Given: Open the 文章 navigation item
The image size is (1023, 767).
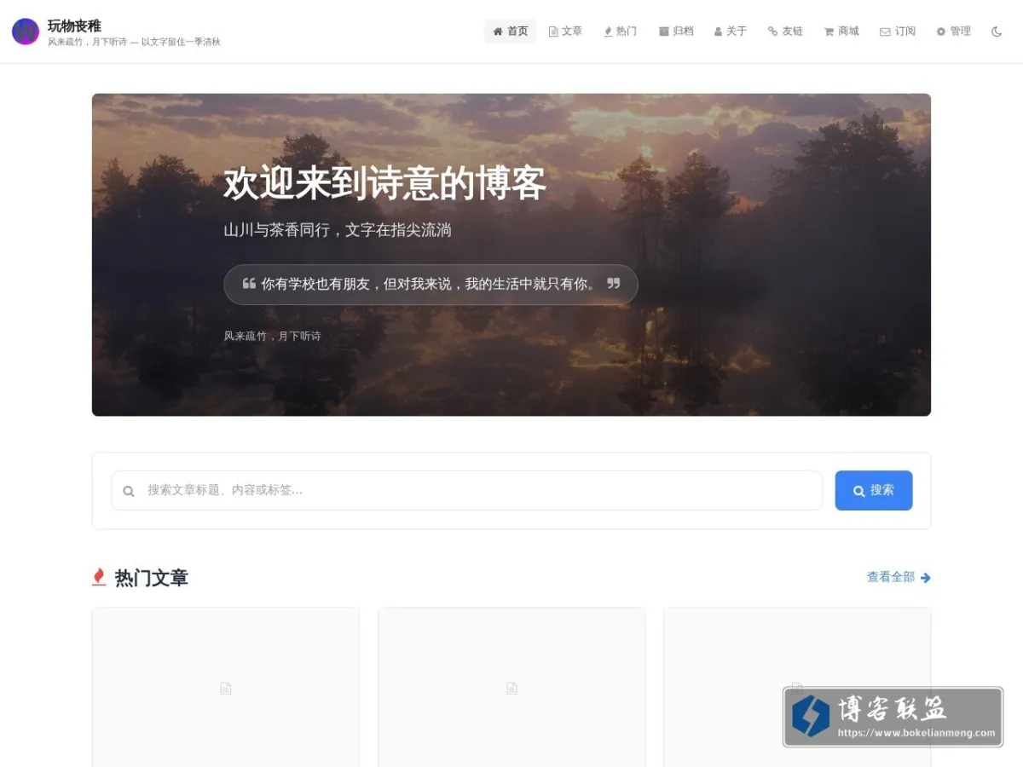Looking at the screenshot, I should (x=565, y=32).
